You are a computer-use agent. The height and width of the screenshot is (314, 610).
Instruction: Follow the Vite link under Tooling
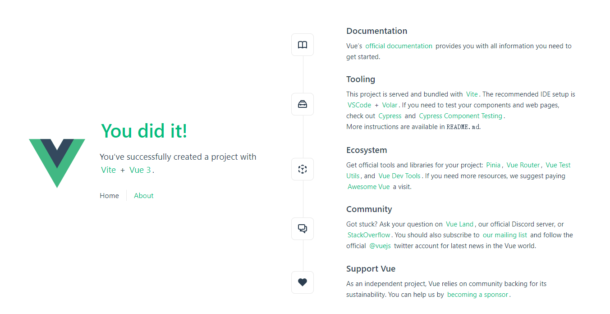(472, 94)
